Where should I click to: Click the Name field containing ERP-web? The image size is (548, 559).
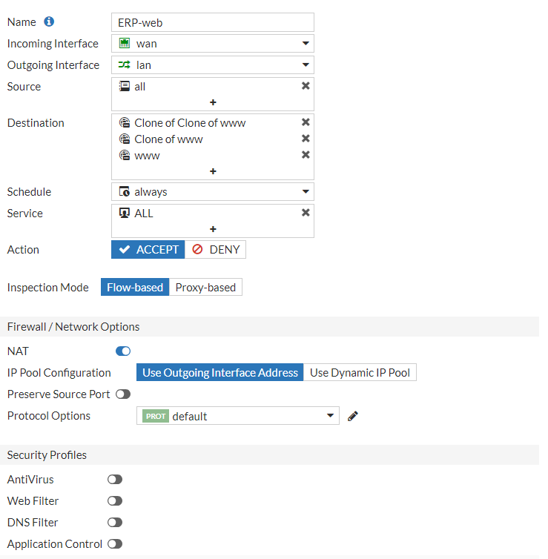pos(213,22)
